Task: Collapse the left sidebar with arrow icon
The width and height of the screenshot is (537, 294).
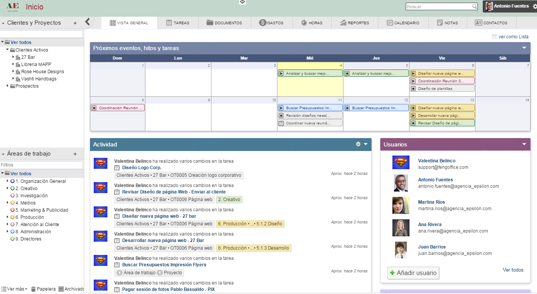Action: click(87, 22)
